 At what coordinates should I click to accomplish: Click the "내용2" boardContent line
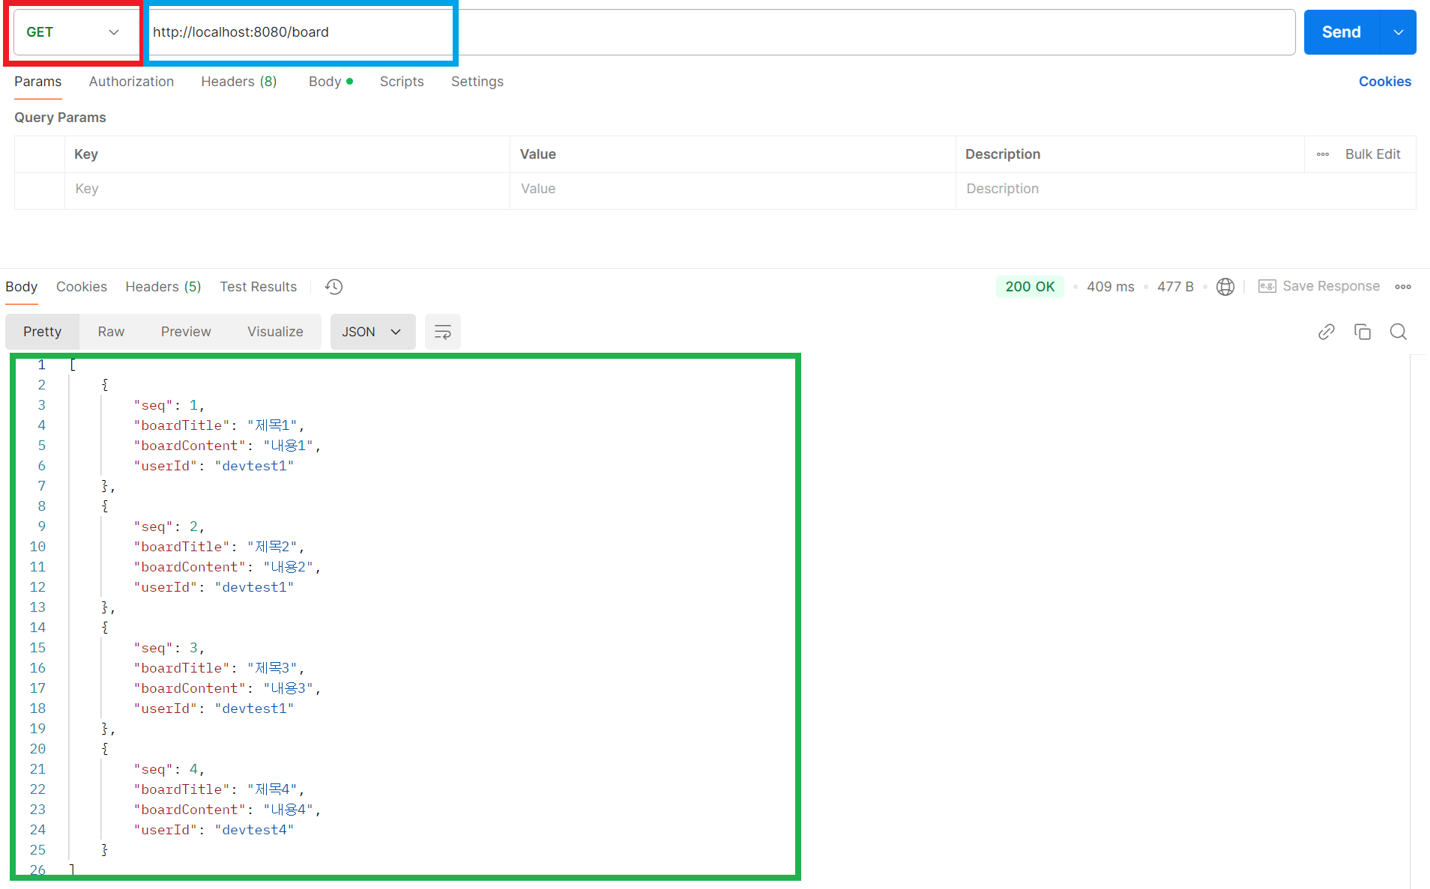(x=227, y=567)
